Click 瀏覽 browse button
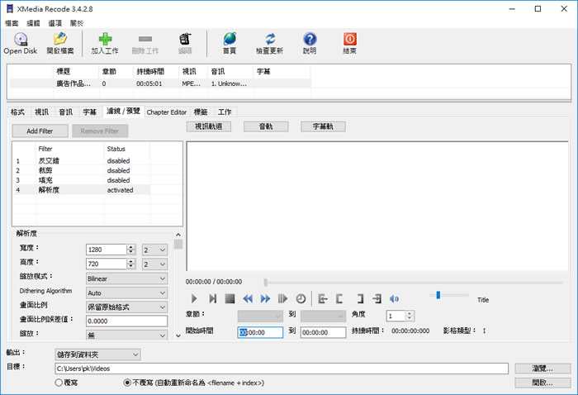 pyautogui.click(x=542, y=369)
